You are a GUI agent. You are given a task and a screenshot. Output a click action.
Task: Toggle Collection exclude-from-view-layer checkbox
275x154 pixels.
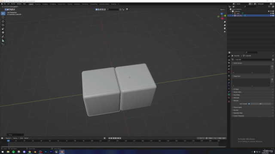click(x=269, y=12)
